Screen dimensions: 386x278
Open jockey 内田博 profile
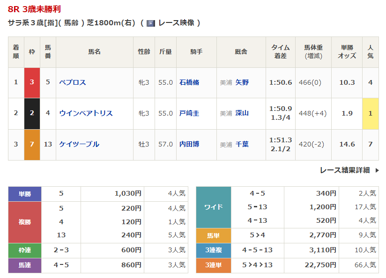189,144
